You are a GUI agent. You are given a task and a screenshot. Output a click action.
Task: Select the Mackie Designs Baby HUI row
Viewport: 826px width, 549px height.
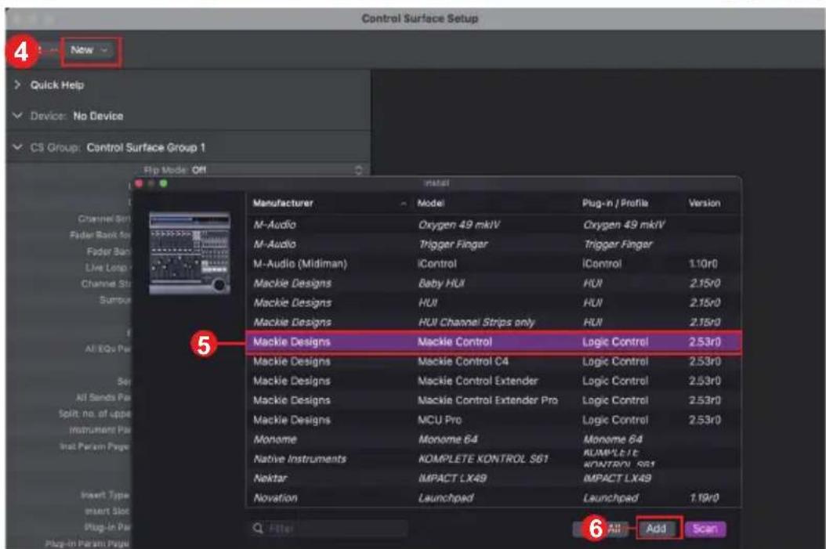pos(493,284)
